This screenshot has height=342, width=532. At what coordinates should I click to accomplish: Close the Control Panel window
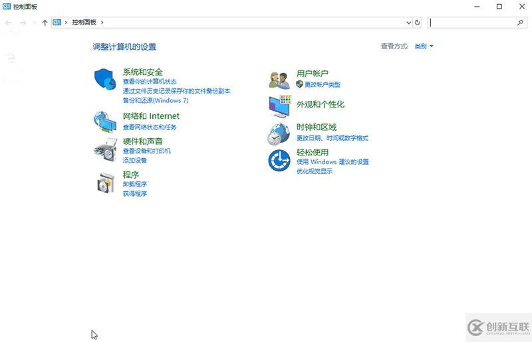[x=522, y=7]
